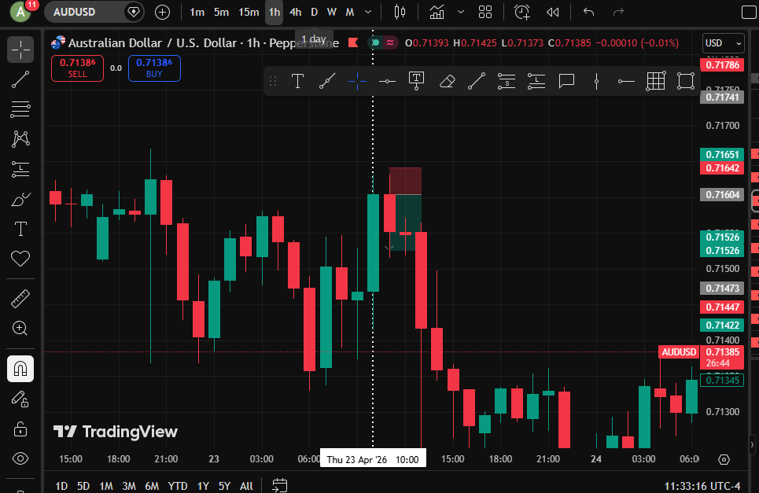
Task: Select the eraser tool in floating toolbar
Action: coord(447,81)
